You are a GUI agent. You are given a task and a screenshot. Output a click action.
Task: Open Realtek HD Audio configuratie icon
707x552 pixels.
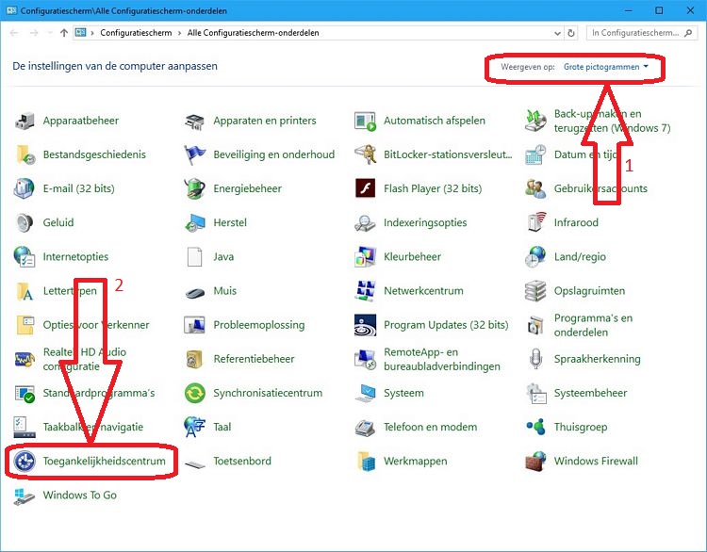click(25, 359)
